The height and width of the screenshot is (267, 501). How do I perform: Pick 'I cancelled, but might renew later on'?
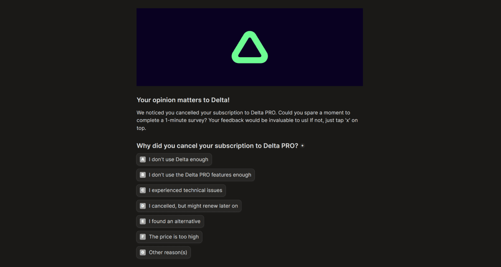coord(189,206)
